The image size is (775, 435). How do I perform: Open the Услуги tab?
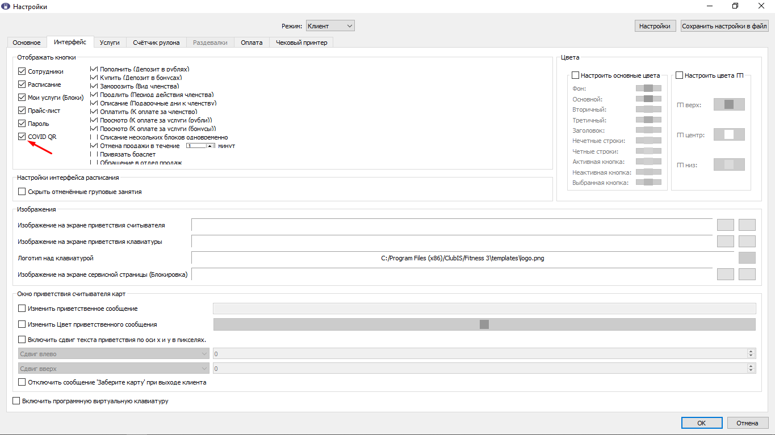[x=110, y=43]
